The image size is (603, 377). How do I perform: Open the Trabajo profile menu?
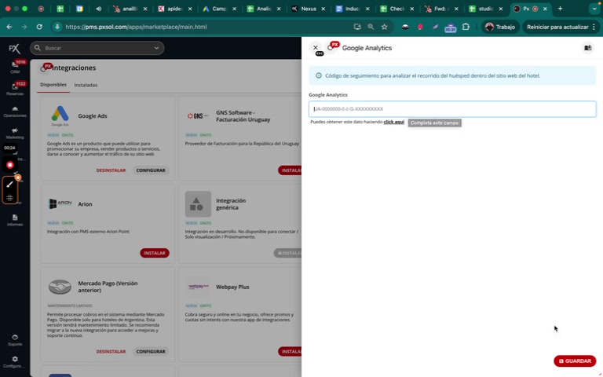pos(500,27)
